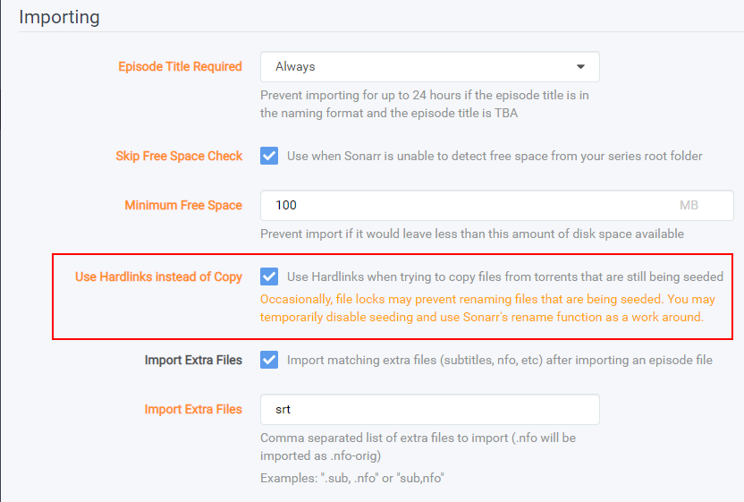Screen dimensions: 744x502
Task: Click the caret arrow on the Always select
Action: pos(580,66)
